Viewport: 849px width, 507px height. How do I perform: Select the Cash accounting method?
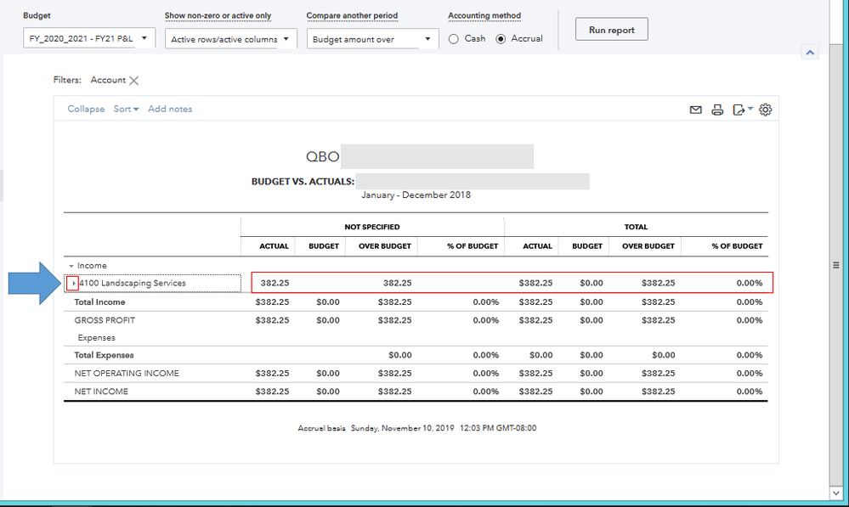click(453, 38)
